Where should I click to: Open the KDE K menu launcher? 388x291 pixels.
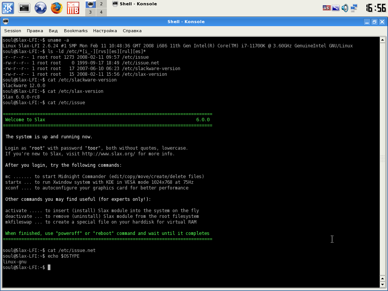click(x=8, y=8)
